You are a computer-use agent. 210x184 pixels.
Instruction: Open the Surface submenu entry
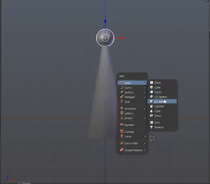(132, 92)
